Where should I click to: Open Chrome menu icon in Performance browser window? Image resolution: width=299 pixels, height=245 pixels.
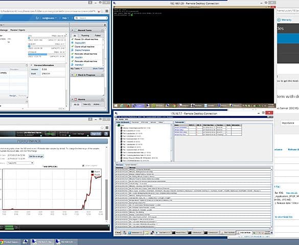tap(107, 128)
